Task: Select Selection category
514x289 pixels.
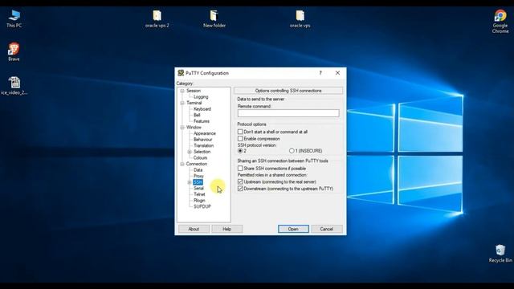Action: click(202, 152)
